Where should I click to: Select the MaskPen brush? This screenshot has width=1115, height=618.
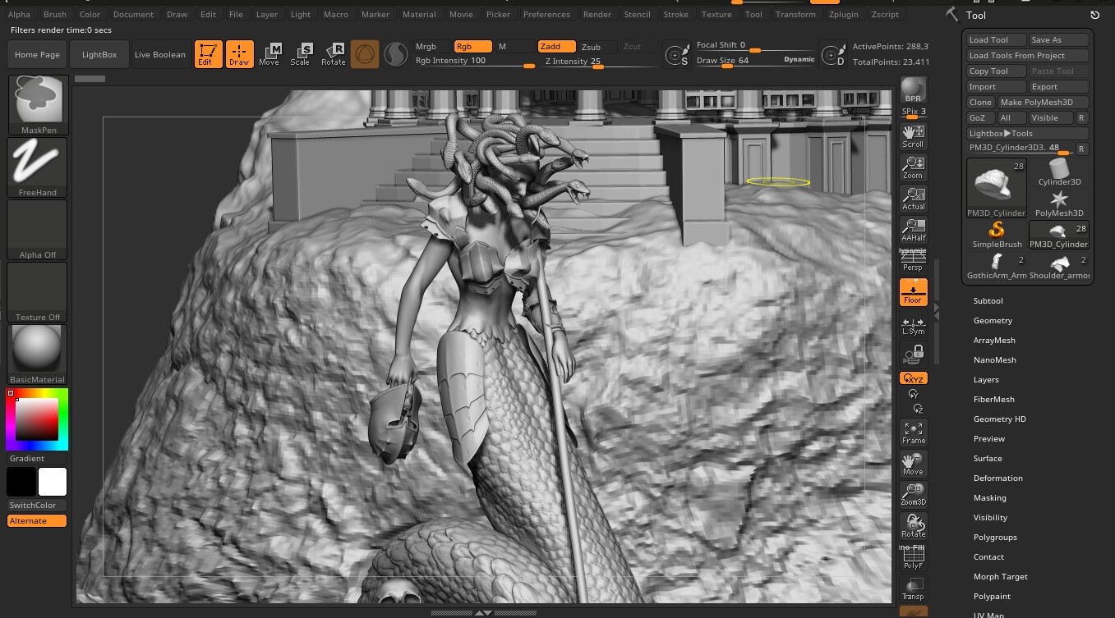pyautogui.click(x=36, y=100)
